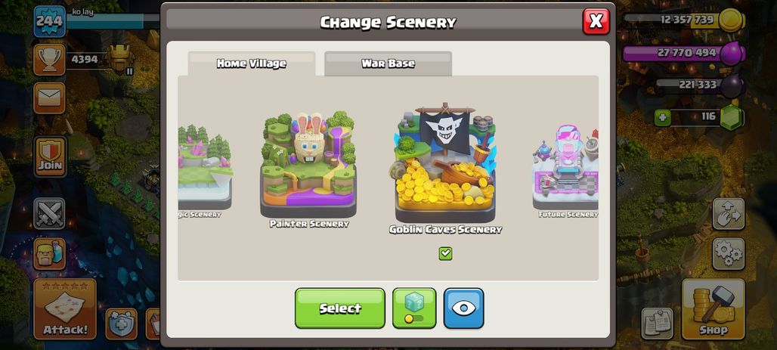777x350 pixels.
Task: Switch to the Home Village tab
Action: (x=251, y=63)
